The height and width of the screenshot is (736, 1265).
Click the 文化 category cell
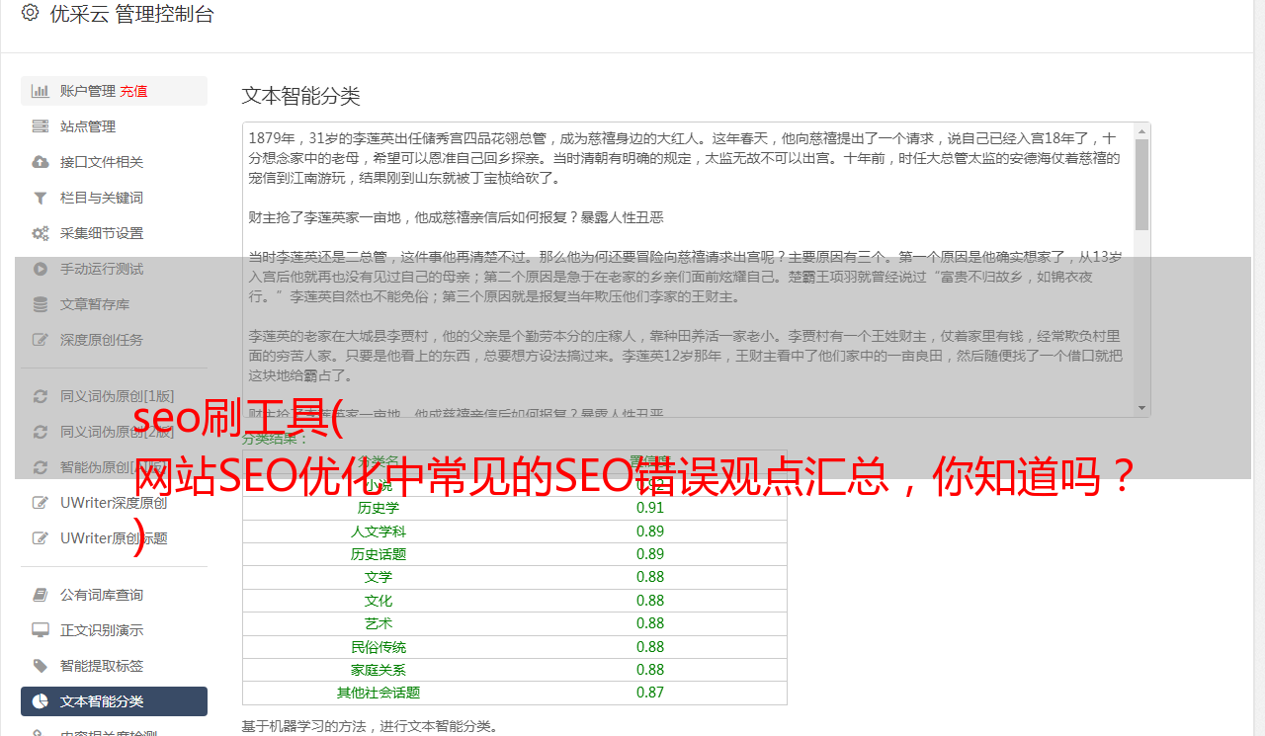point(379,601)
